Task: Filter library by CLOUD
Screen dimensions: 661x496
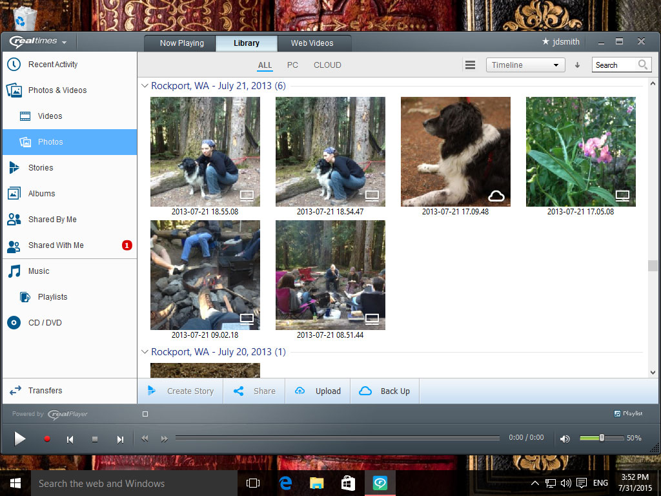Action: point(327,65)
